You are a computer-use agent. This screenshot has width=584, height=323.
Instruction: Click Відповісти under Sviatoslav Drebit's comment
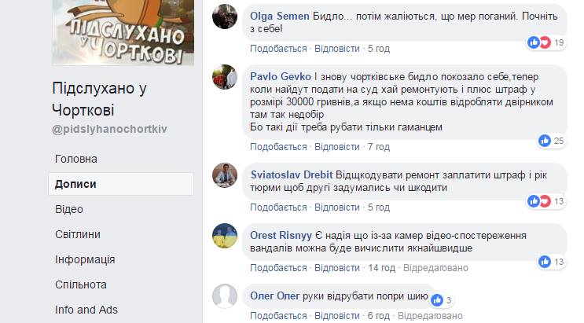coord(337,207)
